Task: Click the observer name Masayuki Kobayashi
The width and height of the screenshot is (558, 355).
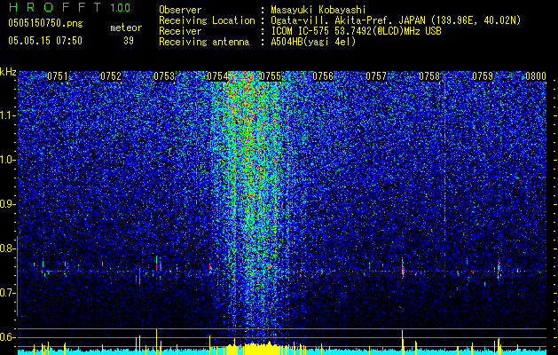Action: [x=318, y=10]
